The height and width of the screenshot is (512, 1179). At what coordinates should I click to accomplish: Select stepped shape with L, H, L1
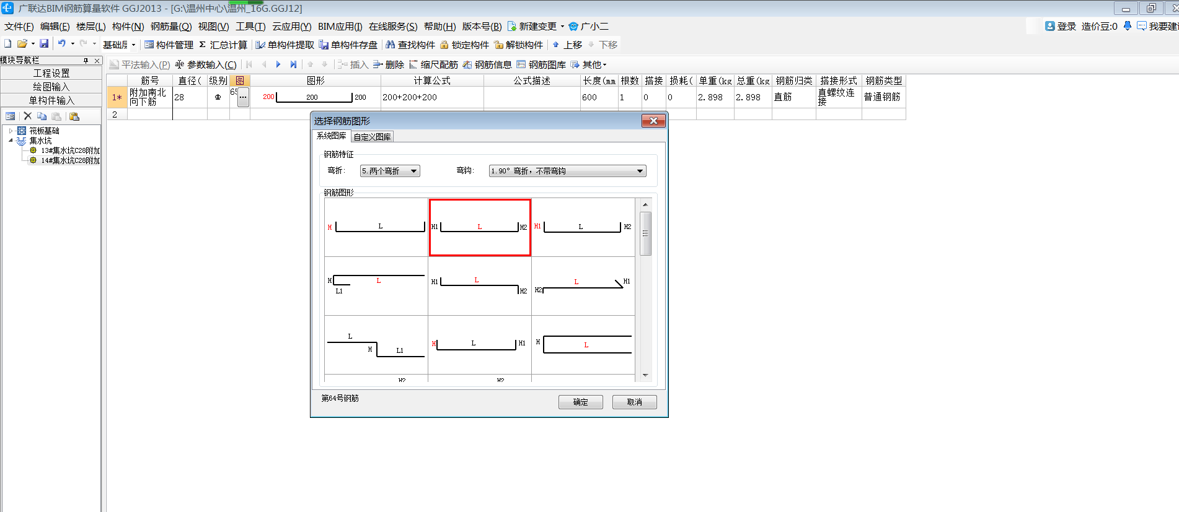pos(376,344)
